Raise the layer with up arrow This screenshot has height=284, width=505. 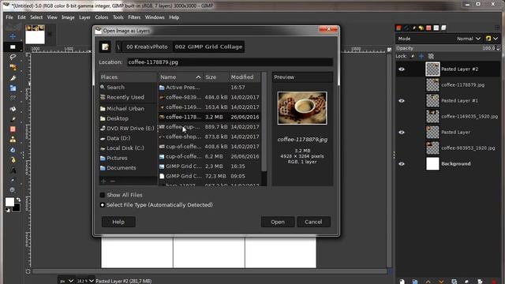tap(428, 282)
